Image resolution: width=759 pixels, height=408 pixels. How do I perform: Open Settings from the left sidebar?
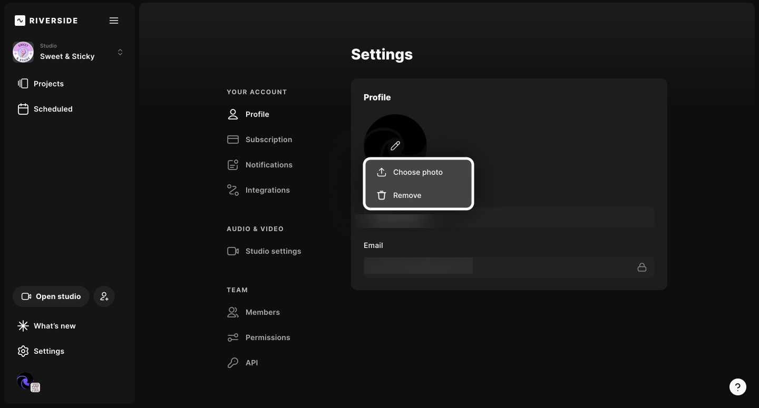(48, 351)
